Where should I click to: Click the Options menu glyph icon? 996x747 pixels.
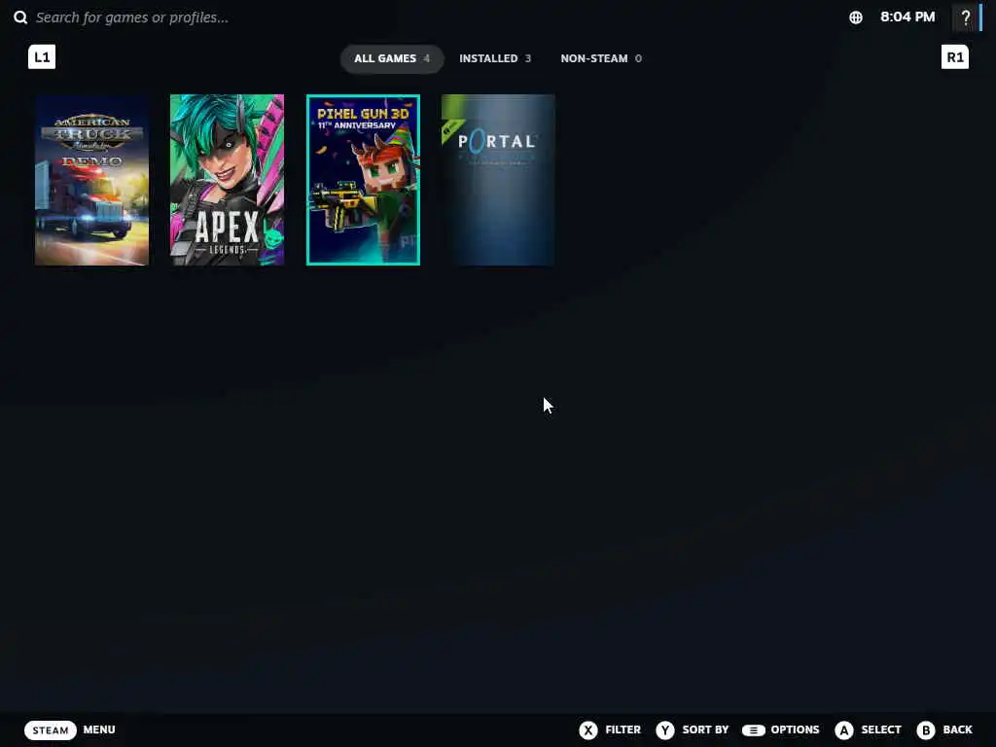pos(754,729)
